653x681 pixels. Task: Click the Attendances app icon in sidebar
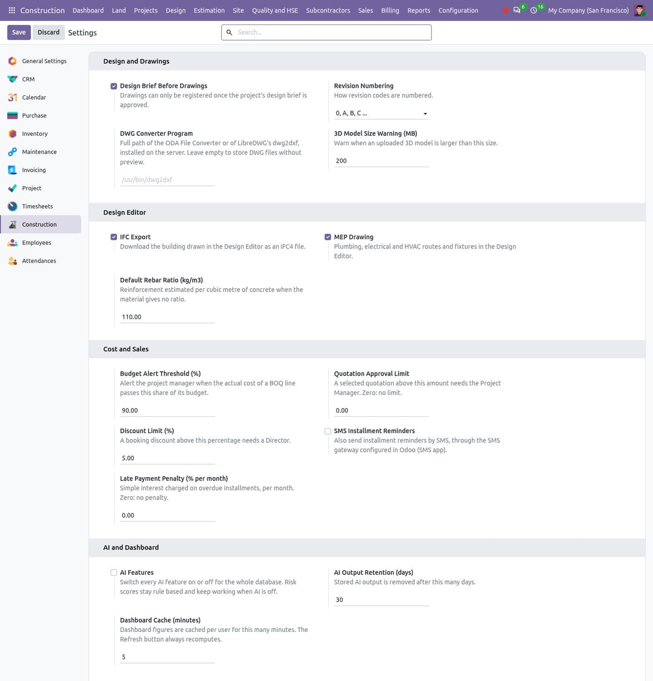click(13, 261)
